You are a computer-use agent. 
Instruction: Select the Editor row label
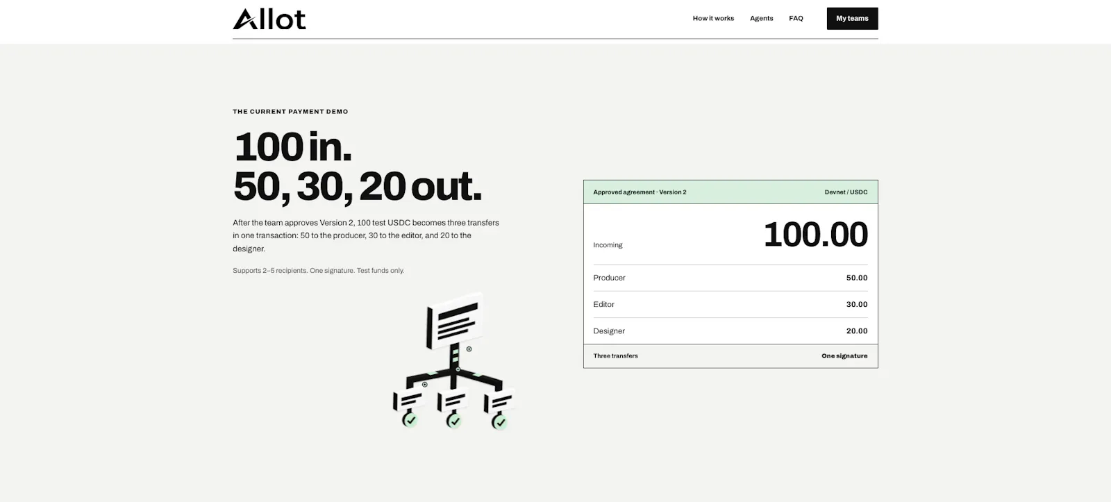[x=603, y=304]
